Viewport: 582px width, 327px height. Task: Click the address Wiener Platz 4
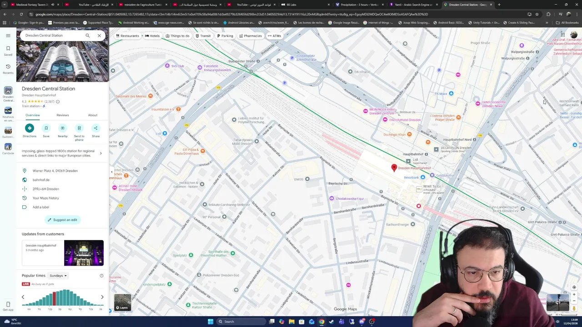(x=55, y=171)
